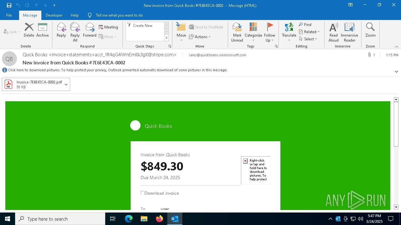
Task: Click the blocked picture placeholder
Action: click(x=255, y=170)
